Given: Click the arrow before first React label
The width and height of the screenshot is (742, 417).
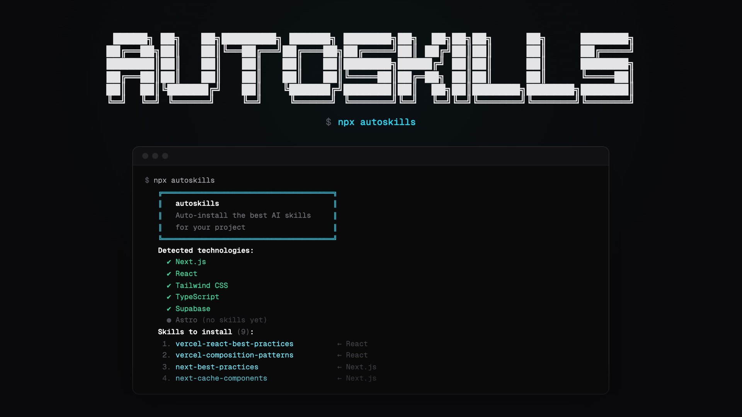Looking at the screenshot, I should pos(339,344).
